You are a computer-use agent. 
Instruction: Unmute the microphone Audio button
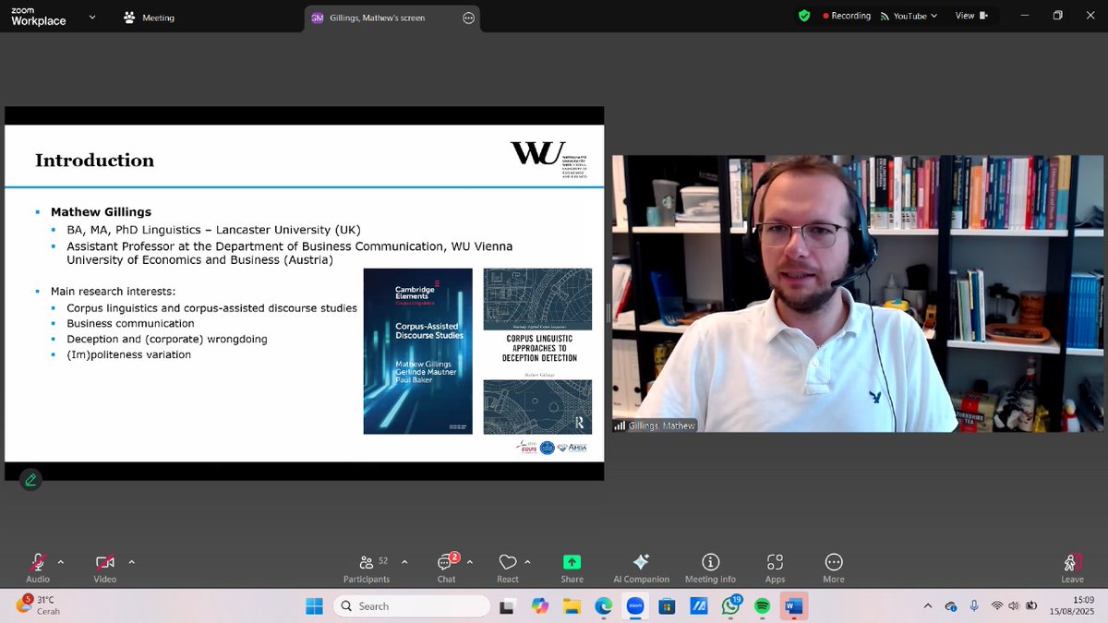(x=38, y=568)
